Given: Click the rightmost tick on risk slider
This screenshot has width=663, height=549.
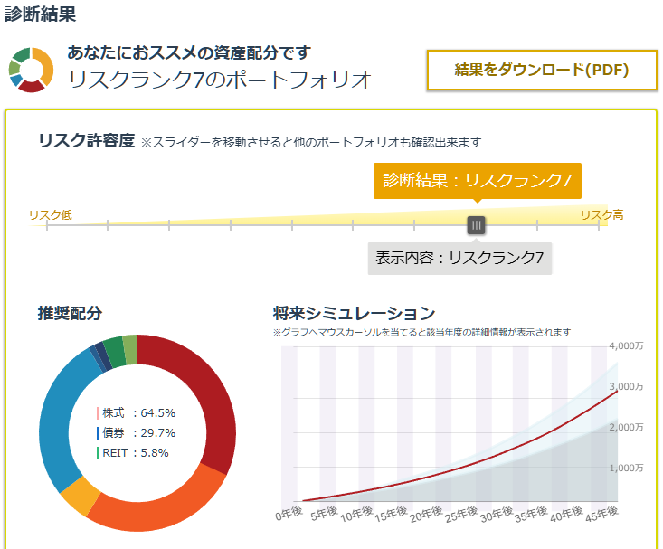Looking at the screenshot, I should [598, 225].
